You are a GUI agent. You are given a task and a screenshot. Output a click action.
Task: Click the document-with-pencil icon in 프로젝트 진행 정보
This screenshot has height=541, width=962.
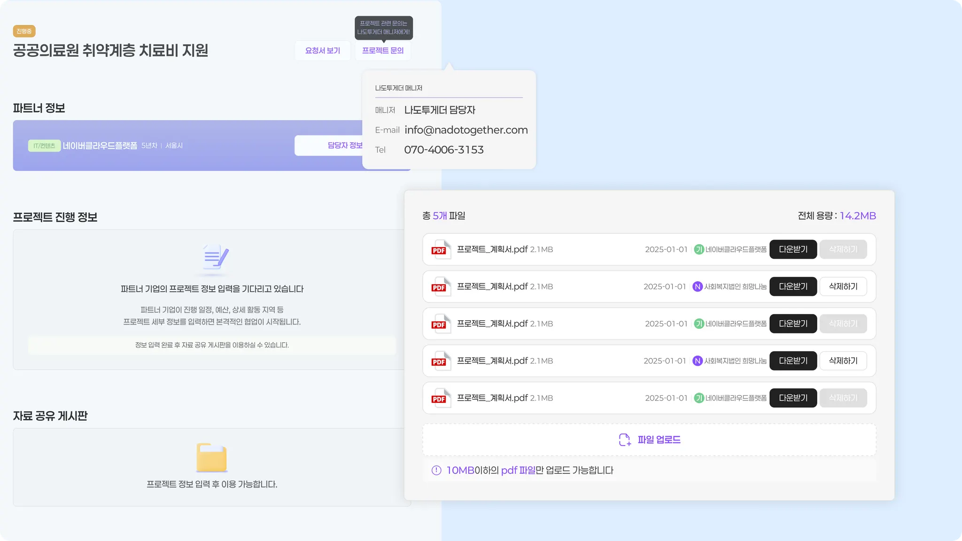(x=215, y=258)
